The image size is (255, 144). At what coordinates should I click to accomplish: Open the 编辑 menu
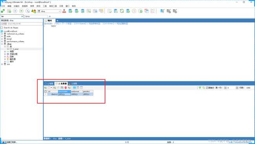click(x=9, y=6)
